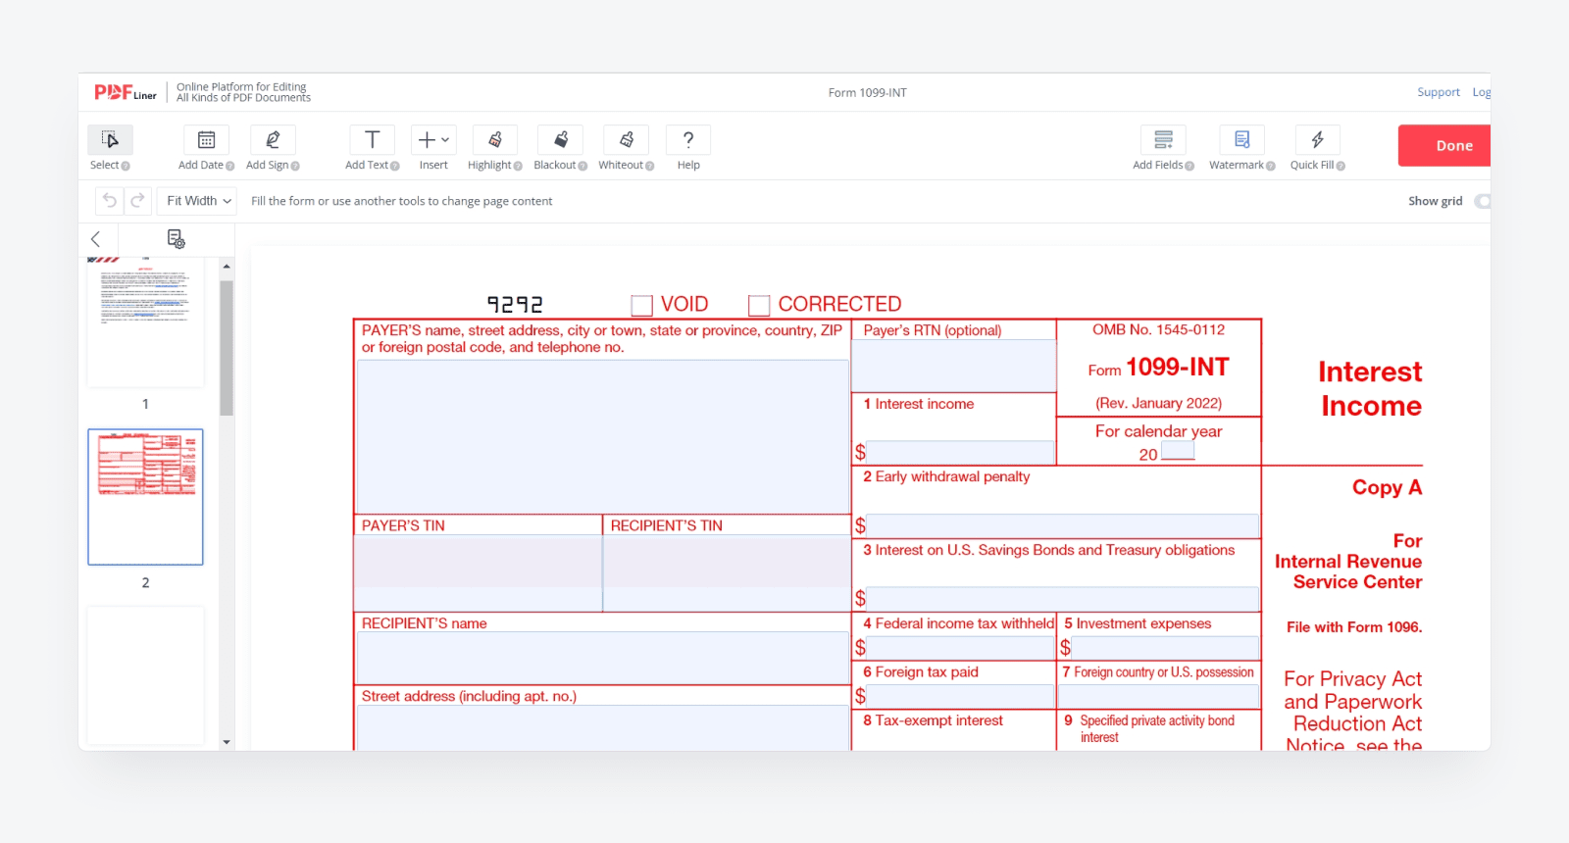Expand the Insert dropdown menu
Image resolution: width=1569 pixels, height=843 pixels.
tap(432, 140)
